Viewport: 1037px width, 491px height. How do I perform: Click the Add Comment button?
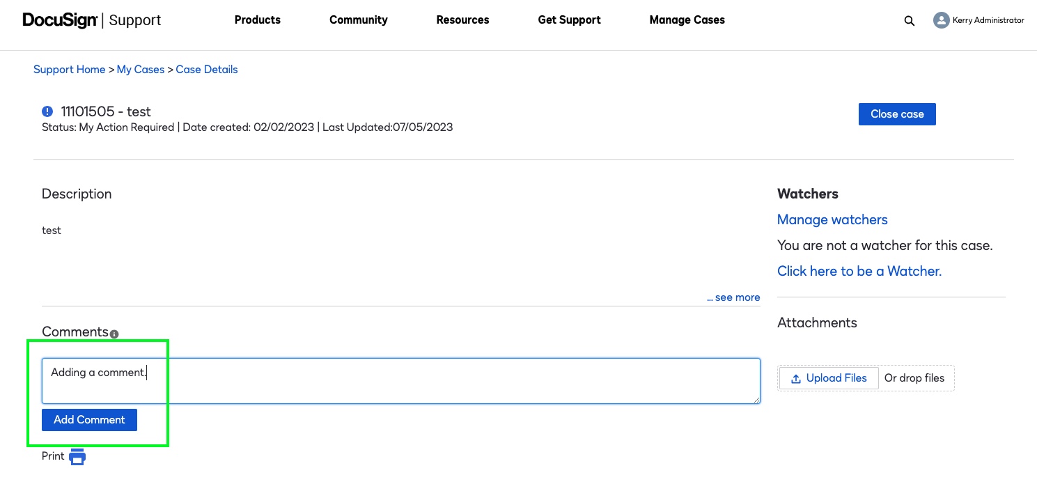point(89,419)
